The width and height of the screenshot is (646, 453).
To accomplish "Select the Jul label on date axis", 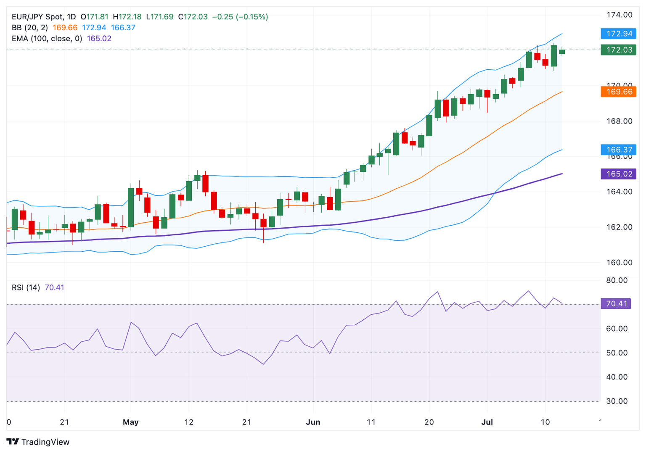I will pyautogui.click(x=487, y=422).
